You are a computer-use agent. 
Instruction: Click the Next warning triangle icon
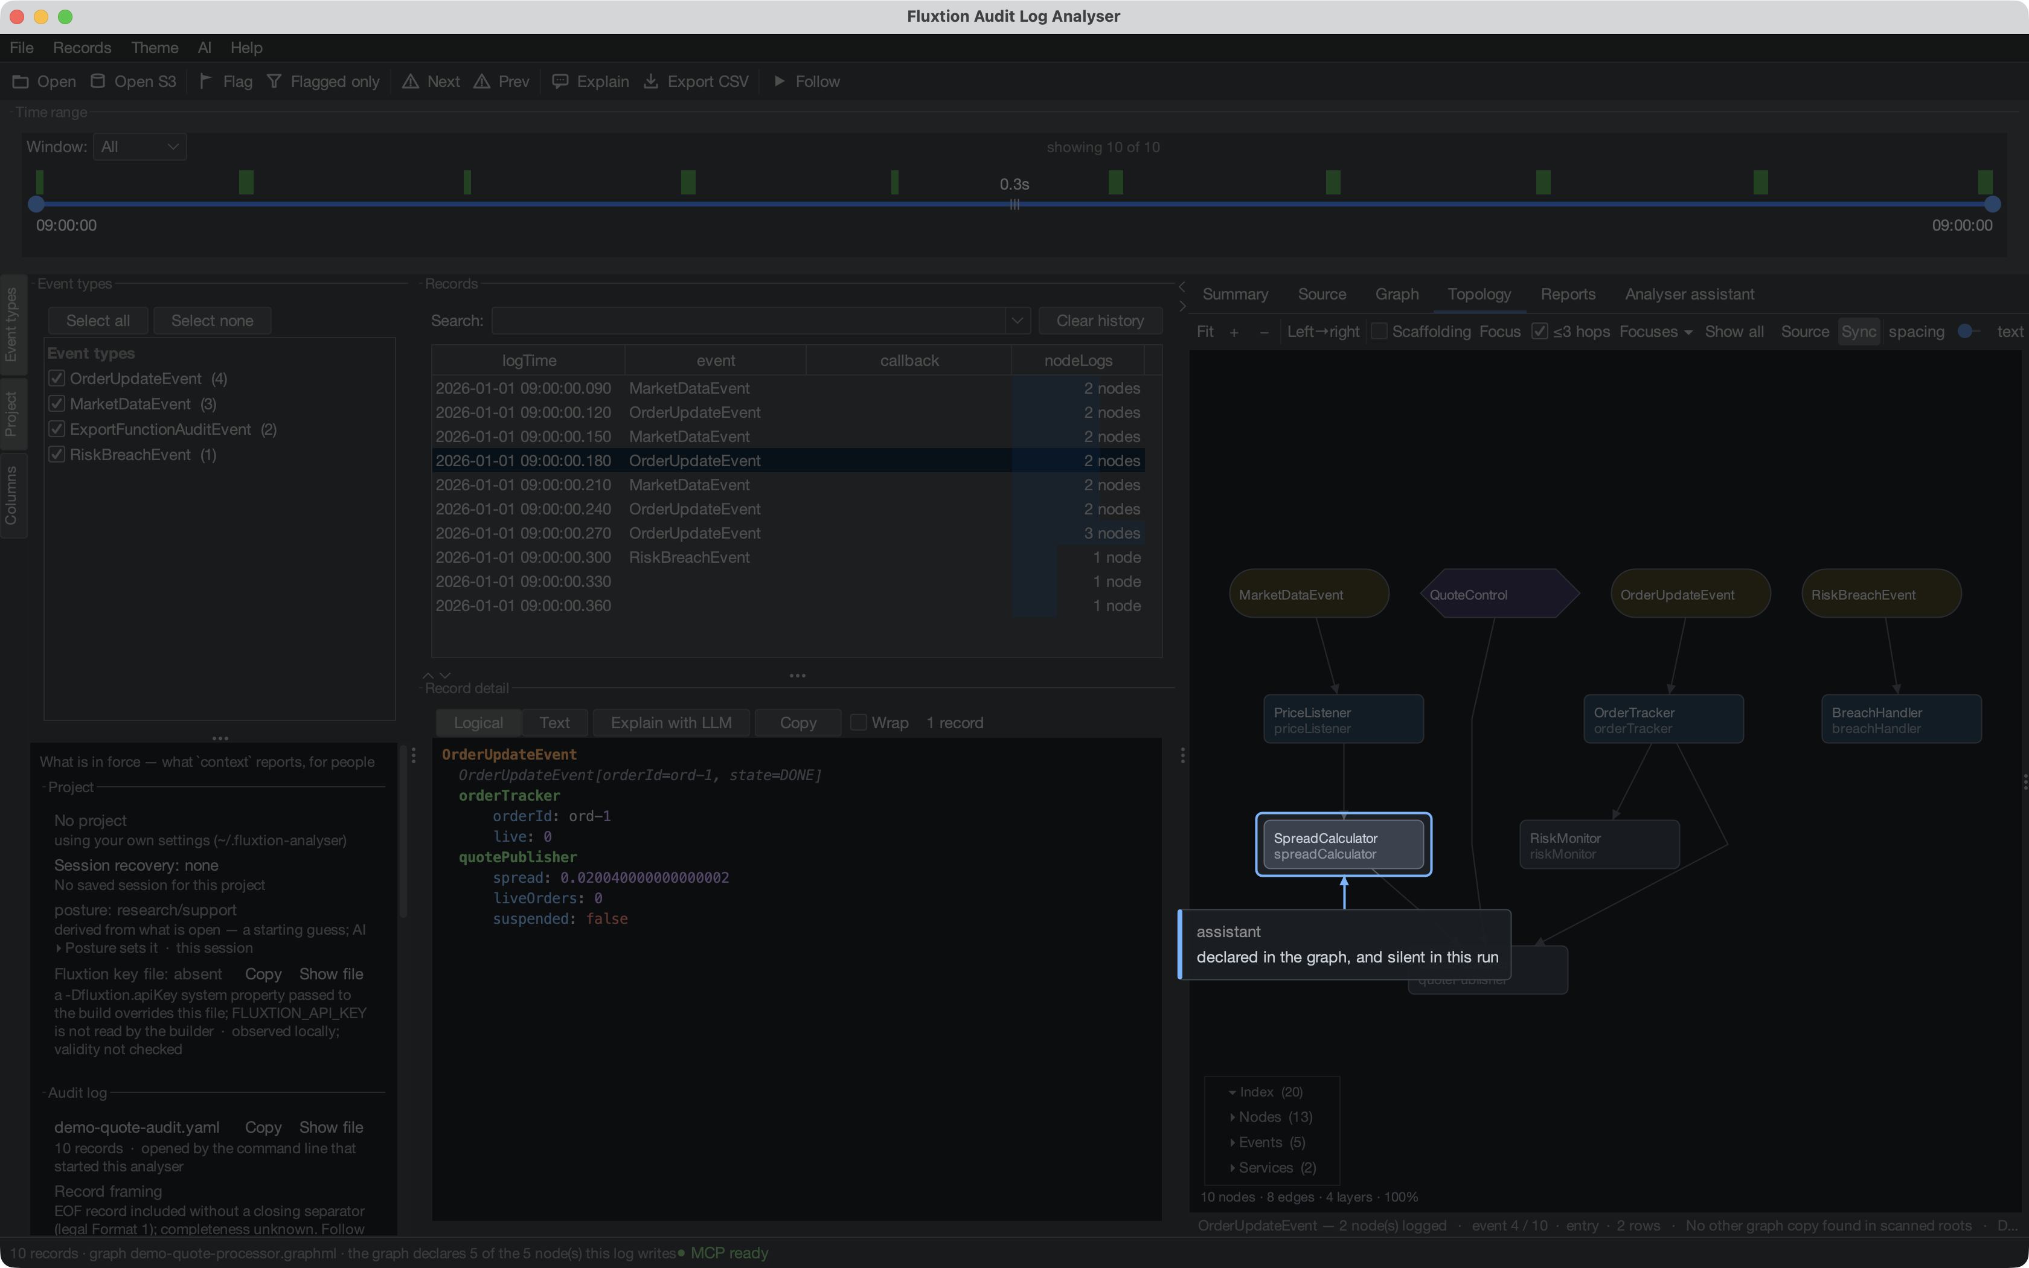click(410, 82)
